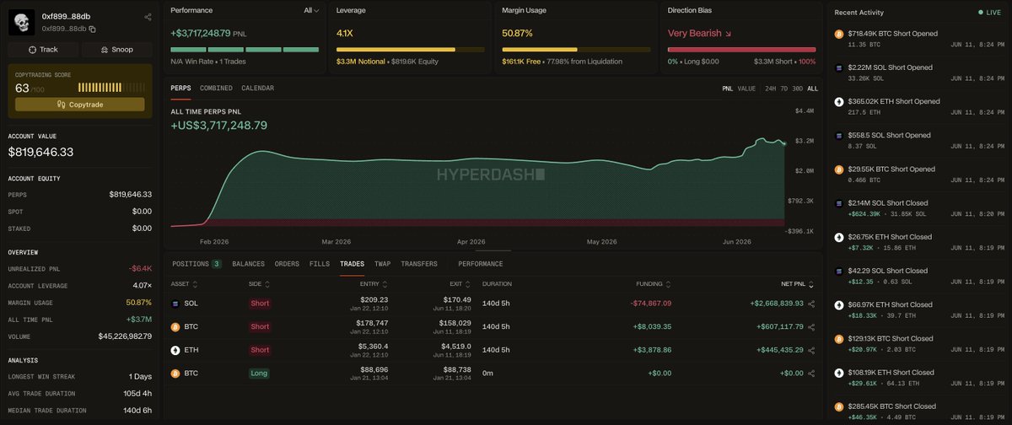The height and width of the screenshot is (425, 1012).
Task: Open the FILLS tab
Action: (320, 264)
